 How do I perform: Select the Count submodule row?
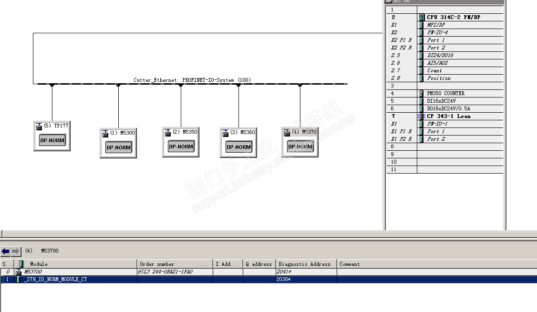[445, 71]
